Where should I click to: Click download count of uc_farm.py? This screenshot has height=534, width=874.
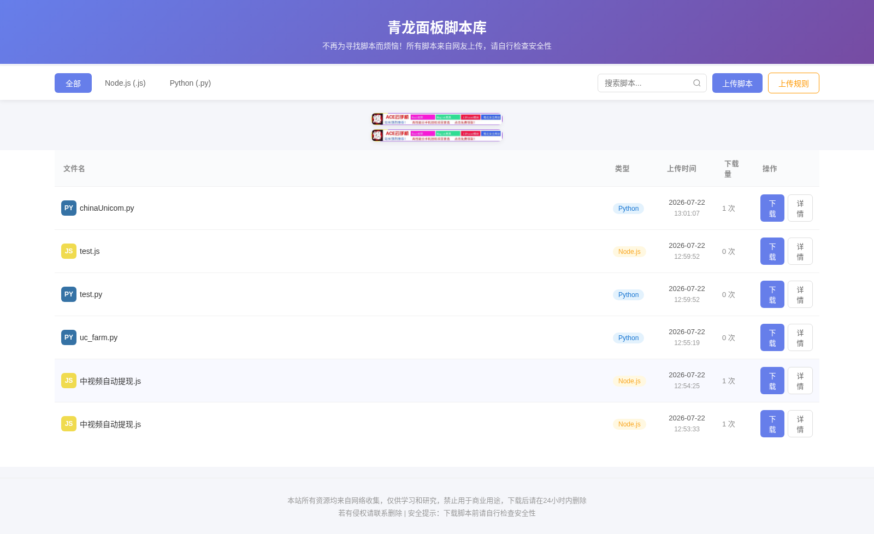[729, 338]
